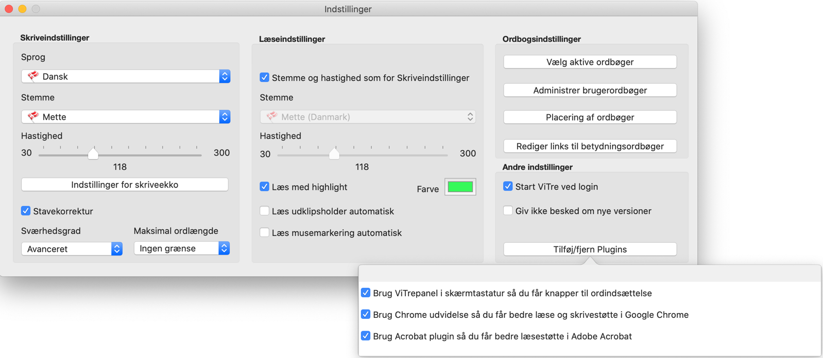
Task: Disable the Stavekorrektur checkbox
Action: pos(26,211)
